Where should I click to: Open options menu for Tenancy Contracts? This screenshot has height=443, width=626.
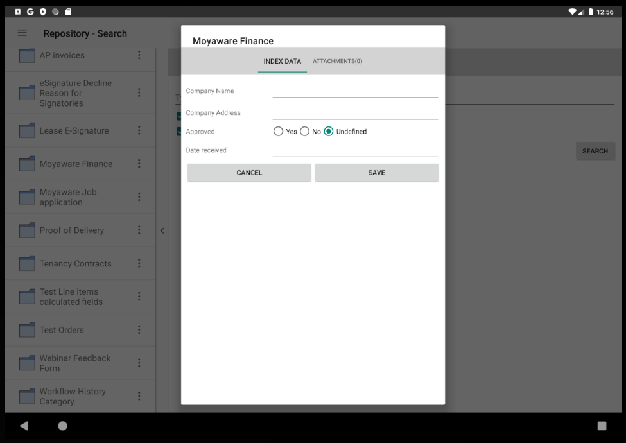click(x=139, y=263)
